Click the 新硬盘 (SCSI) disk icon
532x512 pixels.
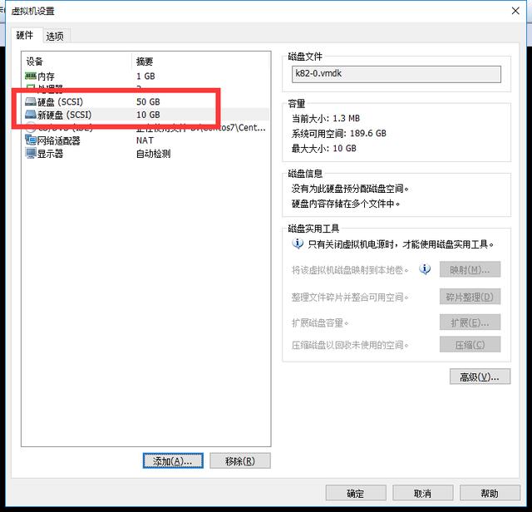(x=31, y=115)
